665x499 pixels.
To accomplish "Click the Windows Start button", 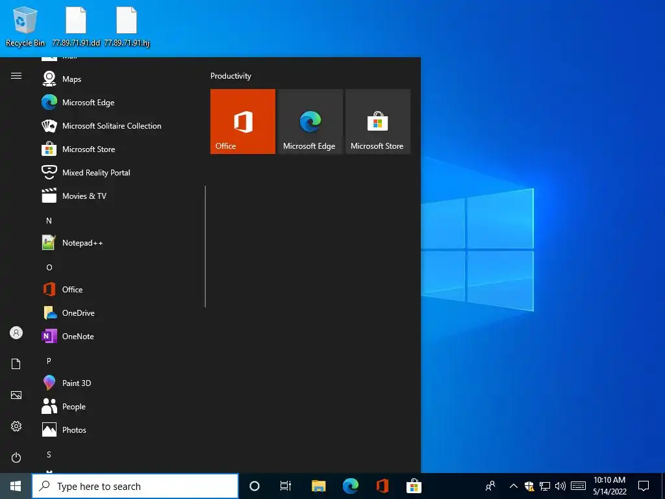I will (x=16, y=486).
